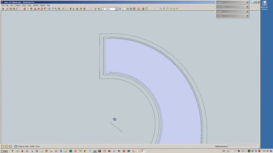Open the Camera menu
The width and height of the screenshot is (273, 153).
17,5
